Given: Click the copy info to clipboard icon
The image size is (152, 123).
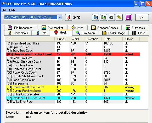Looking at the screenshot, I should pos(95,17).
